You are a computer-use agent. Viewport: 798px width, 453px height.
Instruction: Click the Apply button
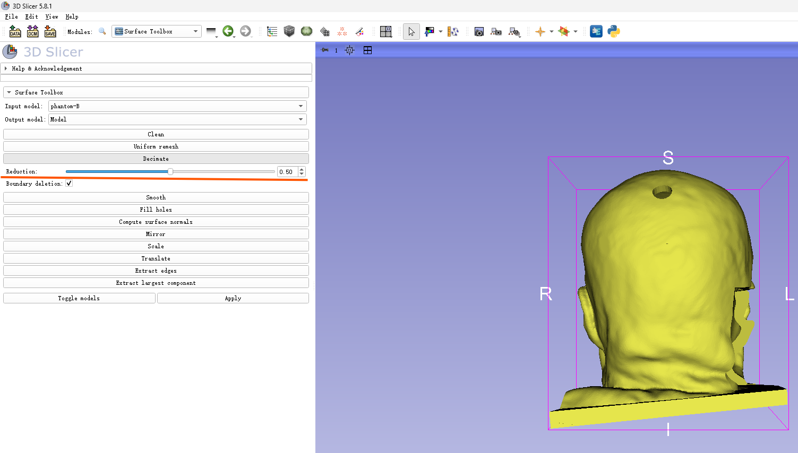[233, 298]
